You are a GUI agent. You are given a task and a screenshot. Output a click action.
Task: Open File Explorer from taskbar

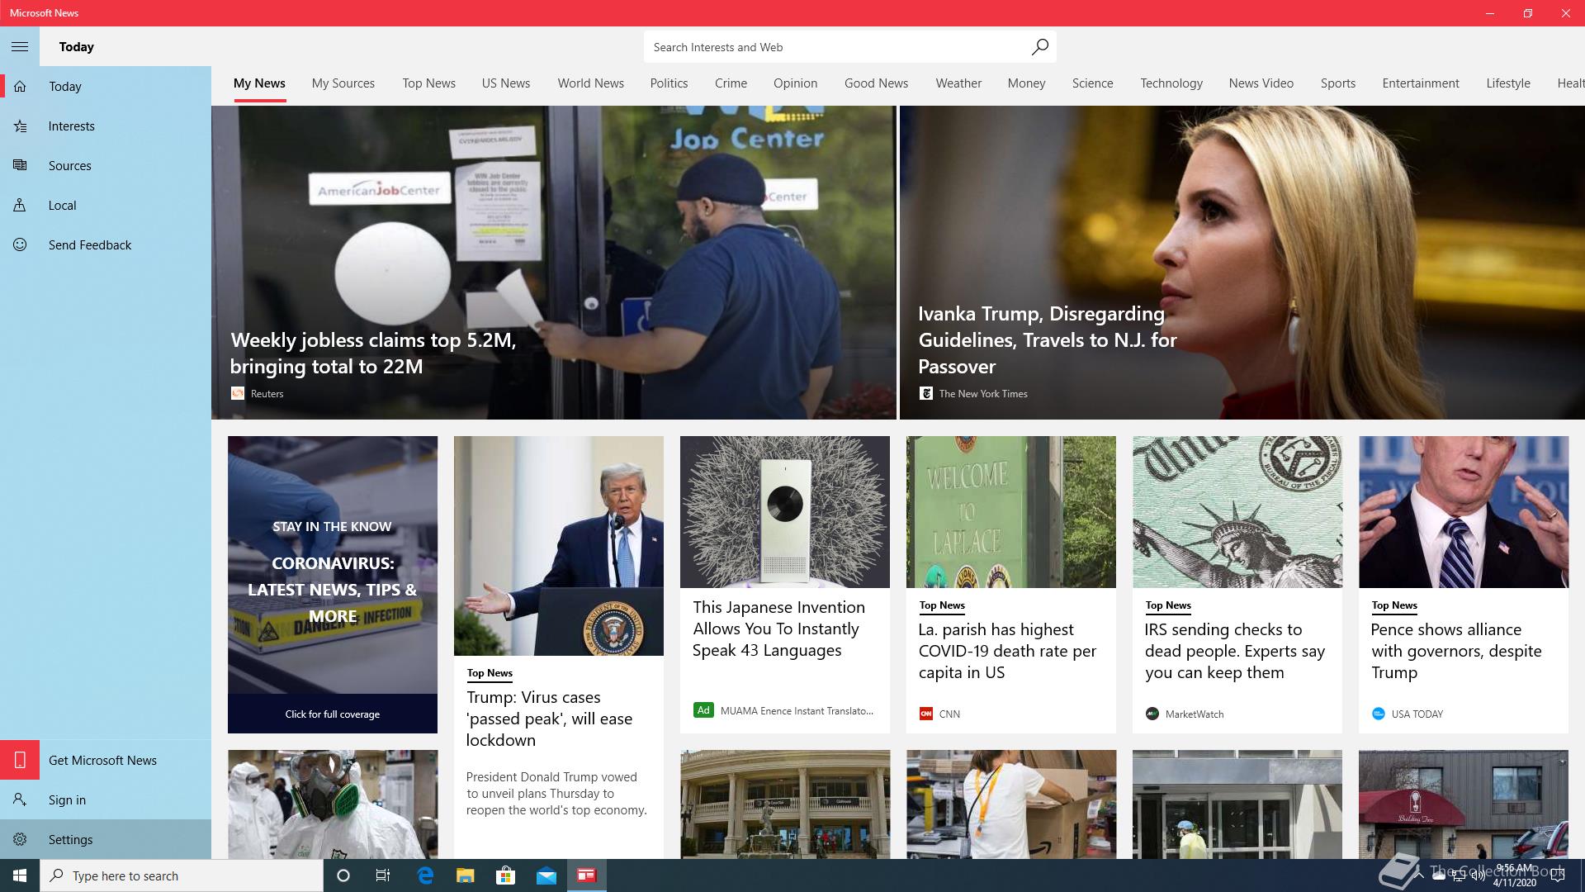click(x=466, y=875)
